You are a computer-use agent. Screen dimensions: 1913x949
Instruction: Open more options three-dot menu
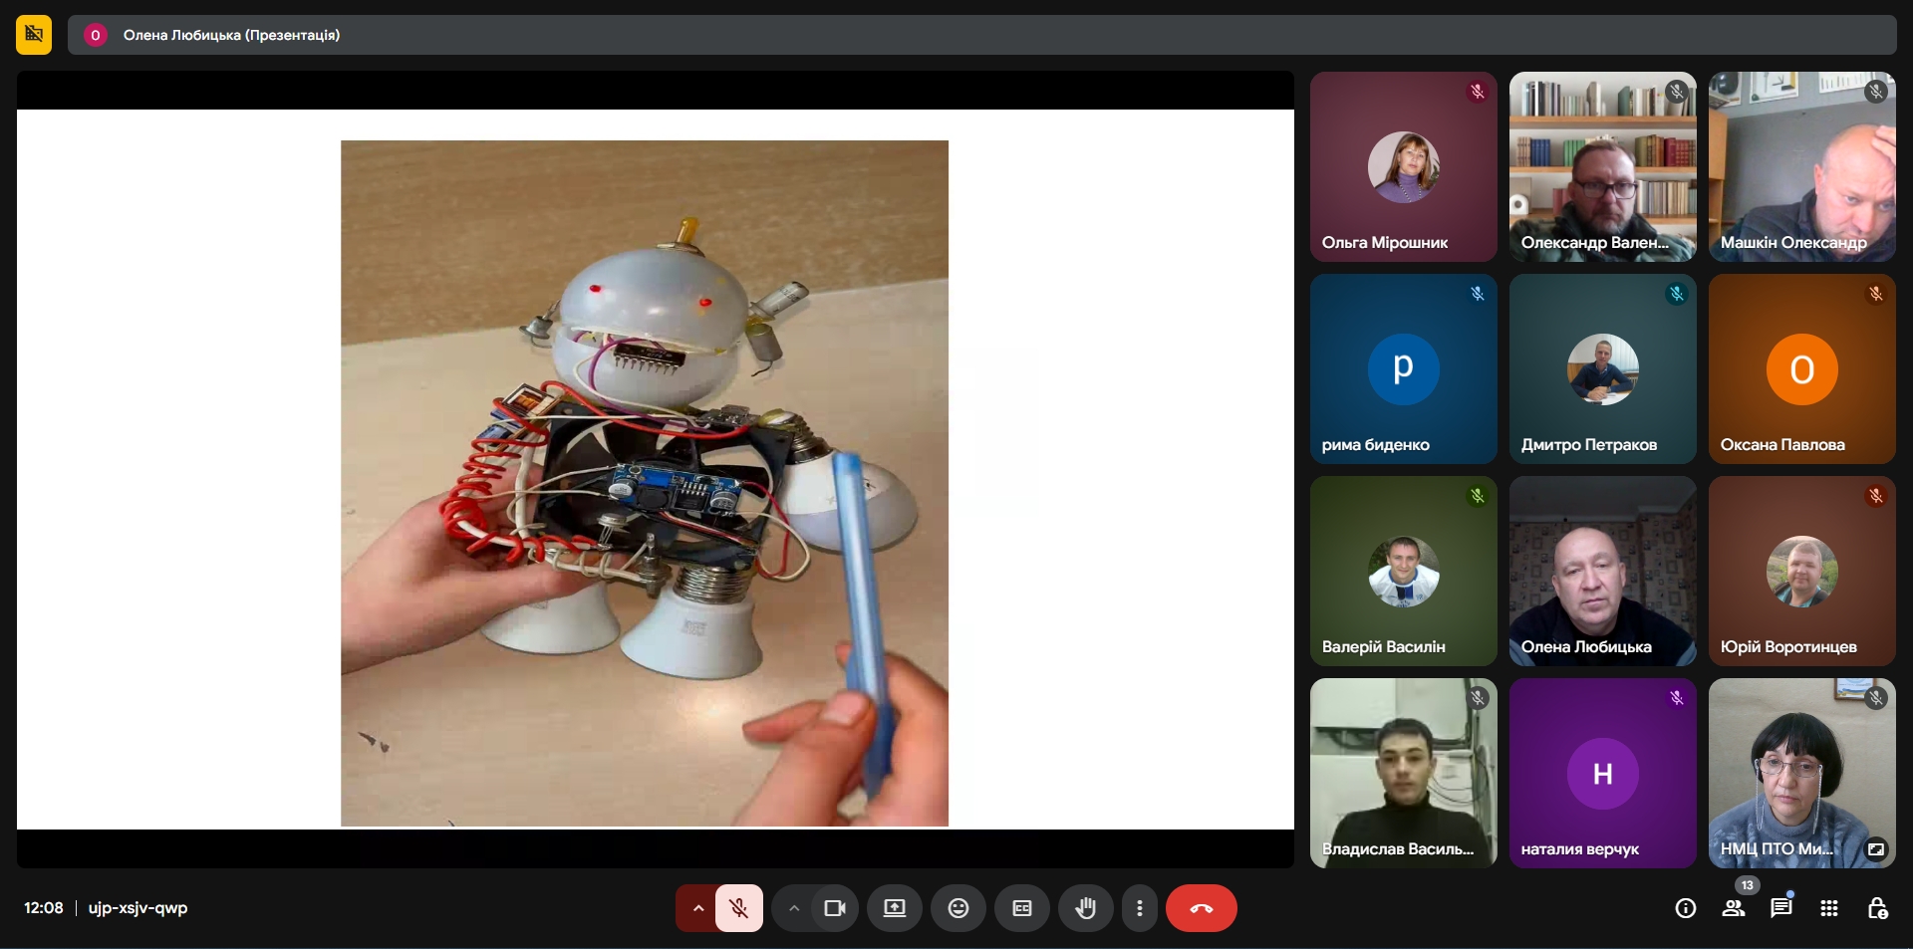[1139, 908]
